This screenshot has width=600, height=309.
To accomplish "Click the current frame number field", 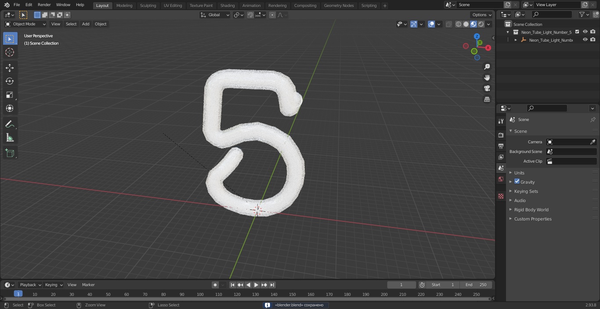I will point(401,285).
